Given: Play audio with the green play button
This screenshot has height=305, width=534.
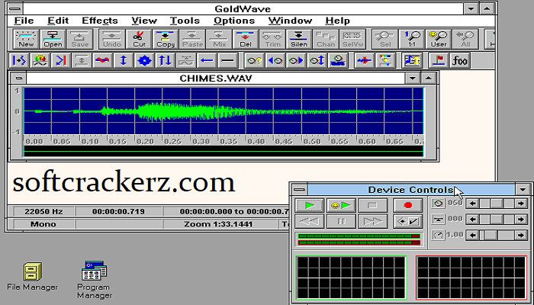Looking at the screenshot, I should tap(309, 205).
